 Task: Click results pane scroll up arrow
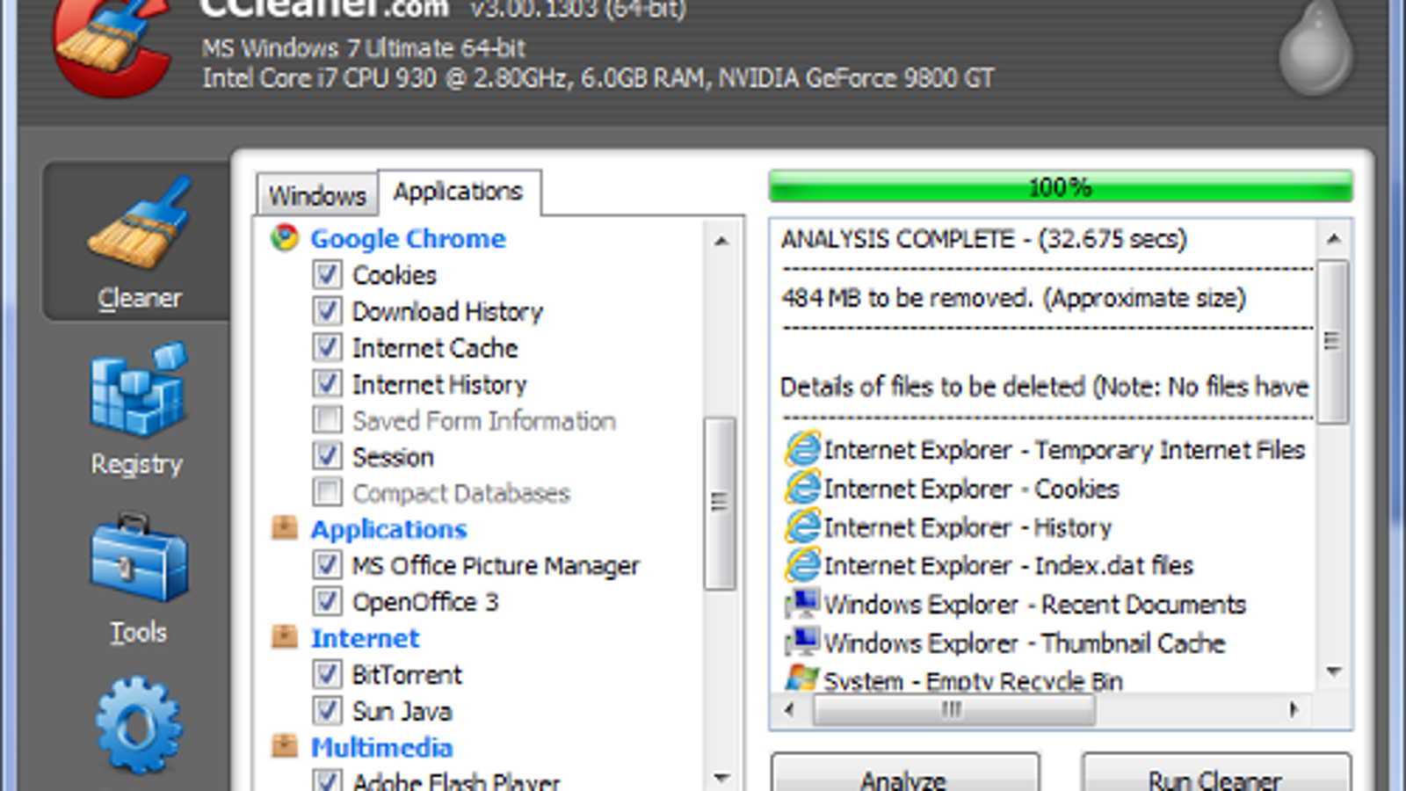[1333, 239]
